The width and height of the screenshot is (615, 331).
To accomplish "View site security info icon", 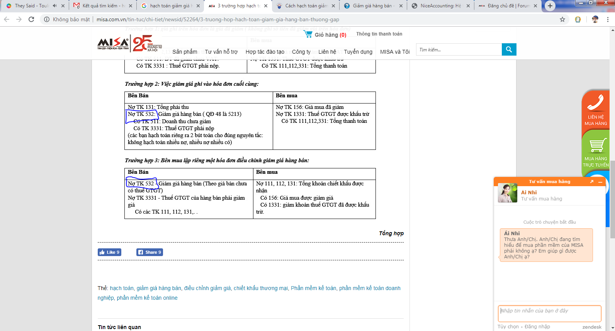I will pos(47,19).
